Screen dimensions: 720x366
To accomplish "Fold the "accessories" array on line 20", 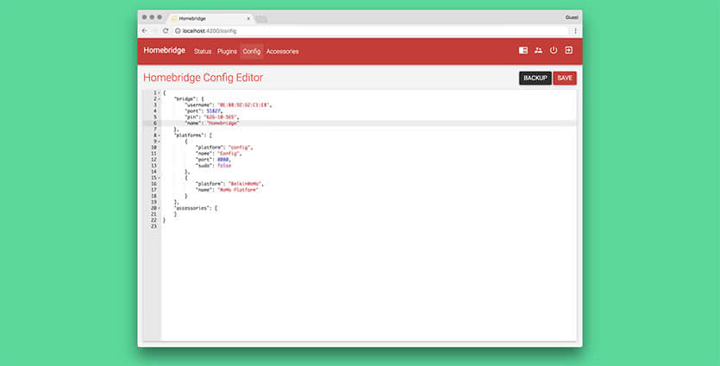I will tap(159, 208).
